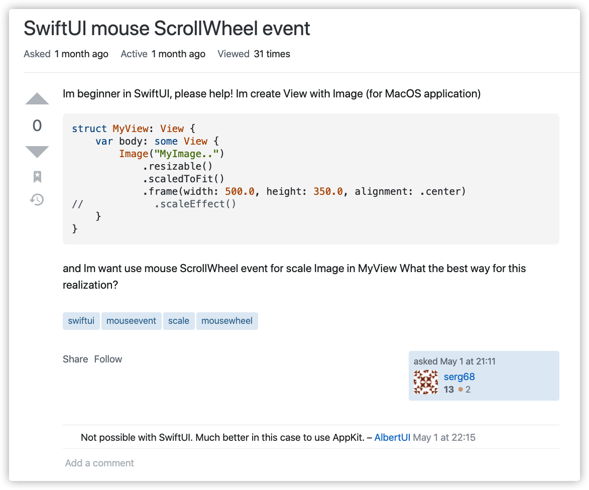Open the question title link

(x=167, y=29)
